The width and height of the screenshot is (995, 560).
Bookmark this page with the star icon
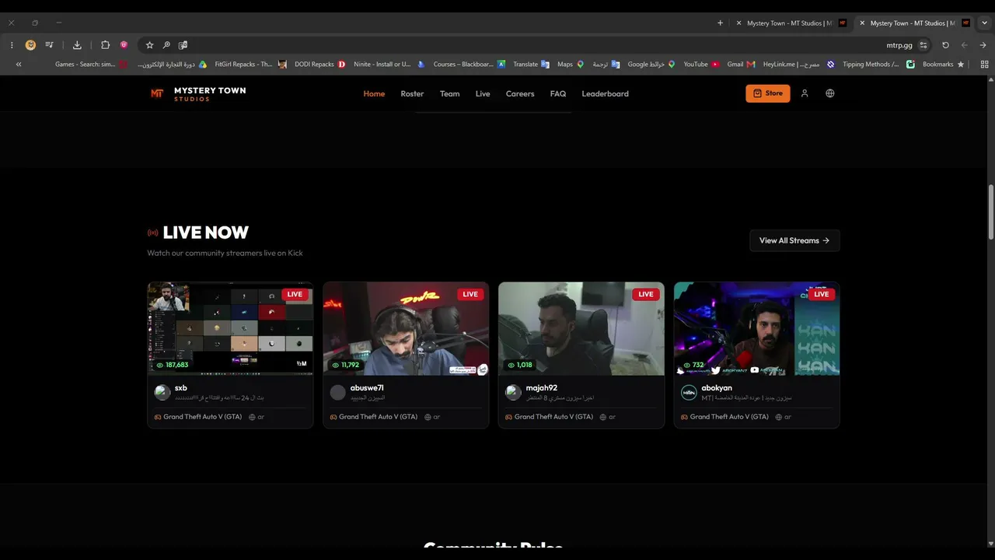click(x=149, y=45)
